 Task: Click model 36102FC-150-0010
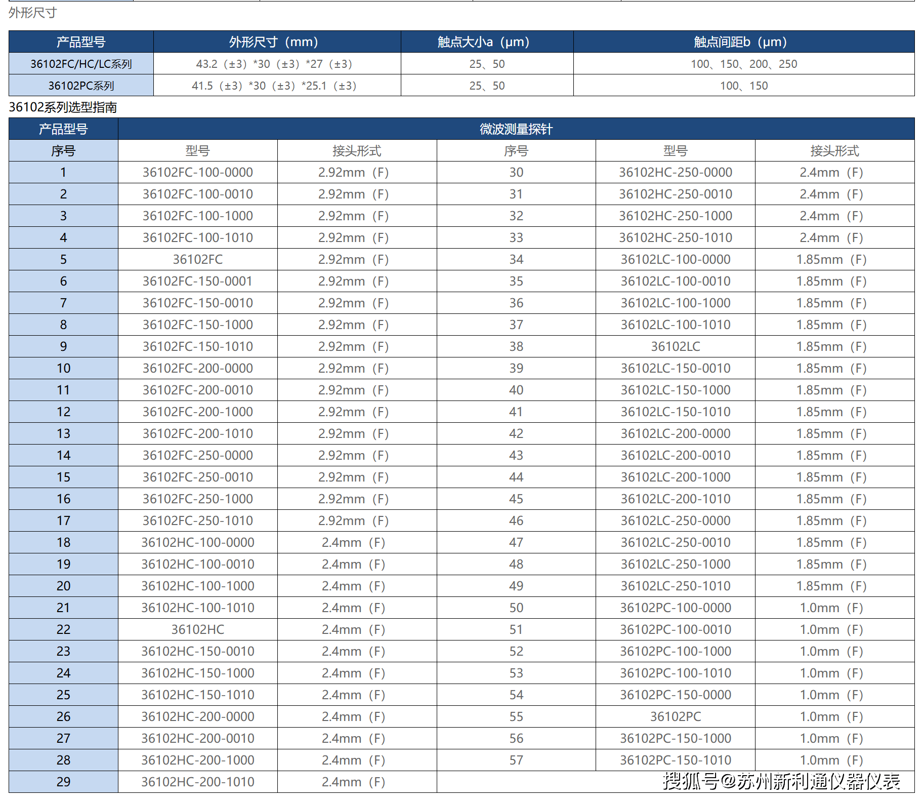197,303
